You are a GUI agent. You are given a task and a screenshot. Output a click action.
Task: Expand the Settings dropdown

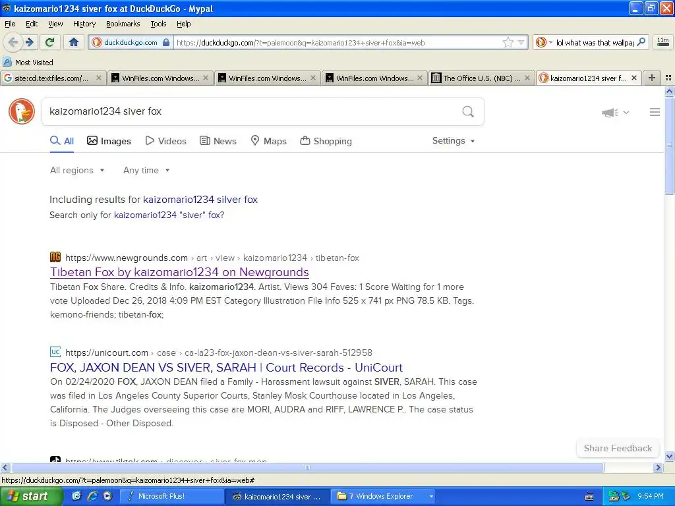coord(454,141)
